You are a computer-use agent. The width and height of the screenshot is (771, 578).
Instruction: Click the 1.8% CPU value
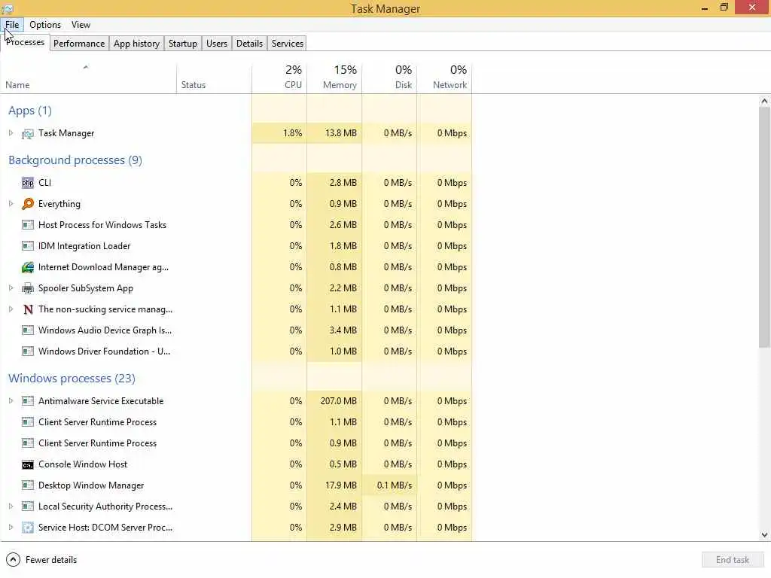tap(293, 133)
